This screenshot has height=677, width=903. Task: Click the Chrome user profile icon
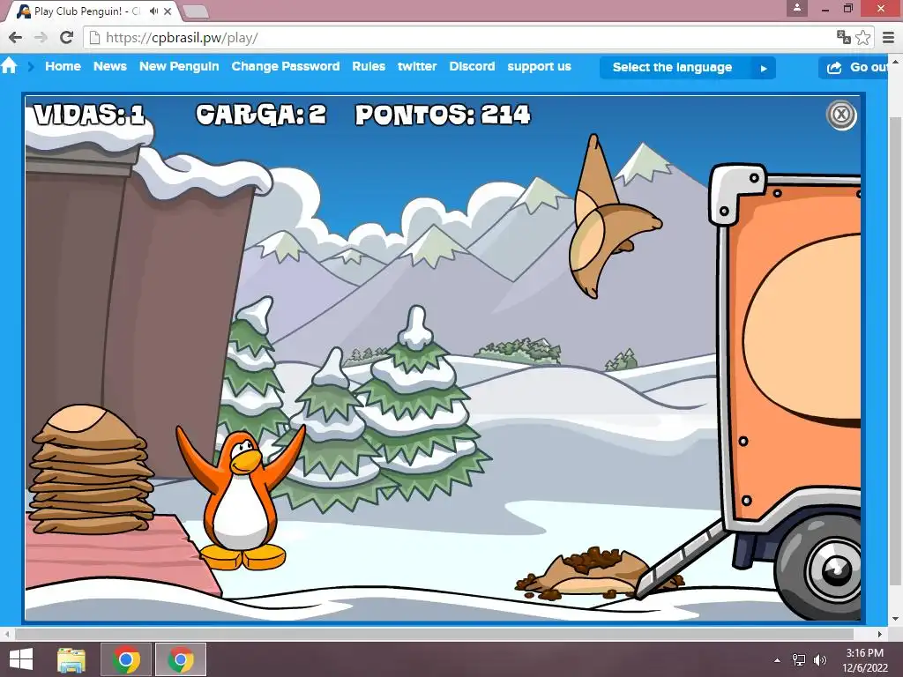coord(797,8)
